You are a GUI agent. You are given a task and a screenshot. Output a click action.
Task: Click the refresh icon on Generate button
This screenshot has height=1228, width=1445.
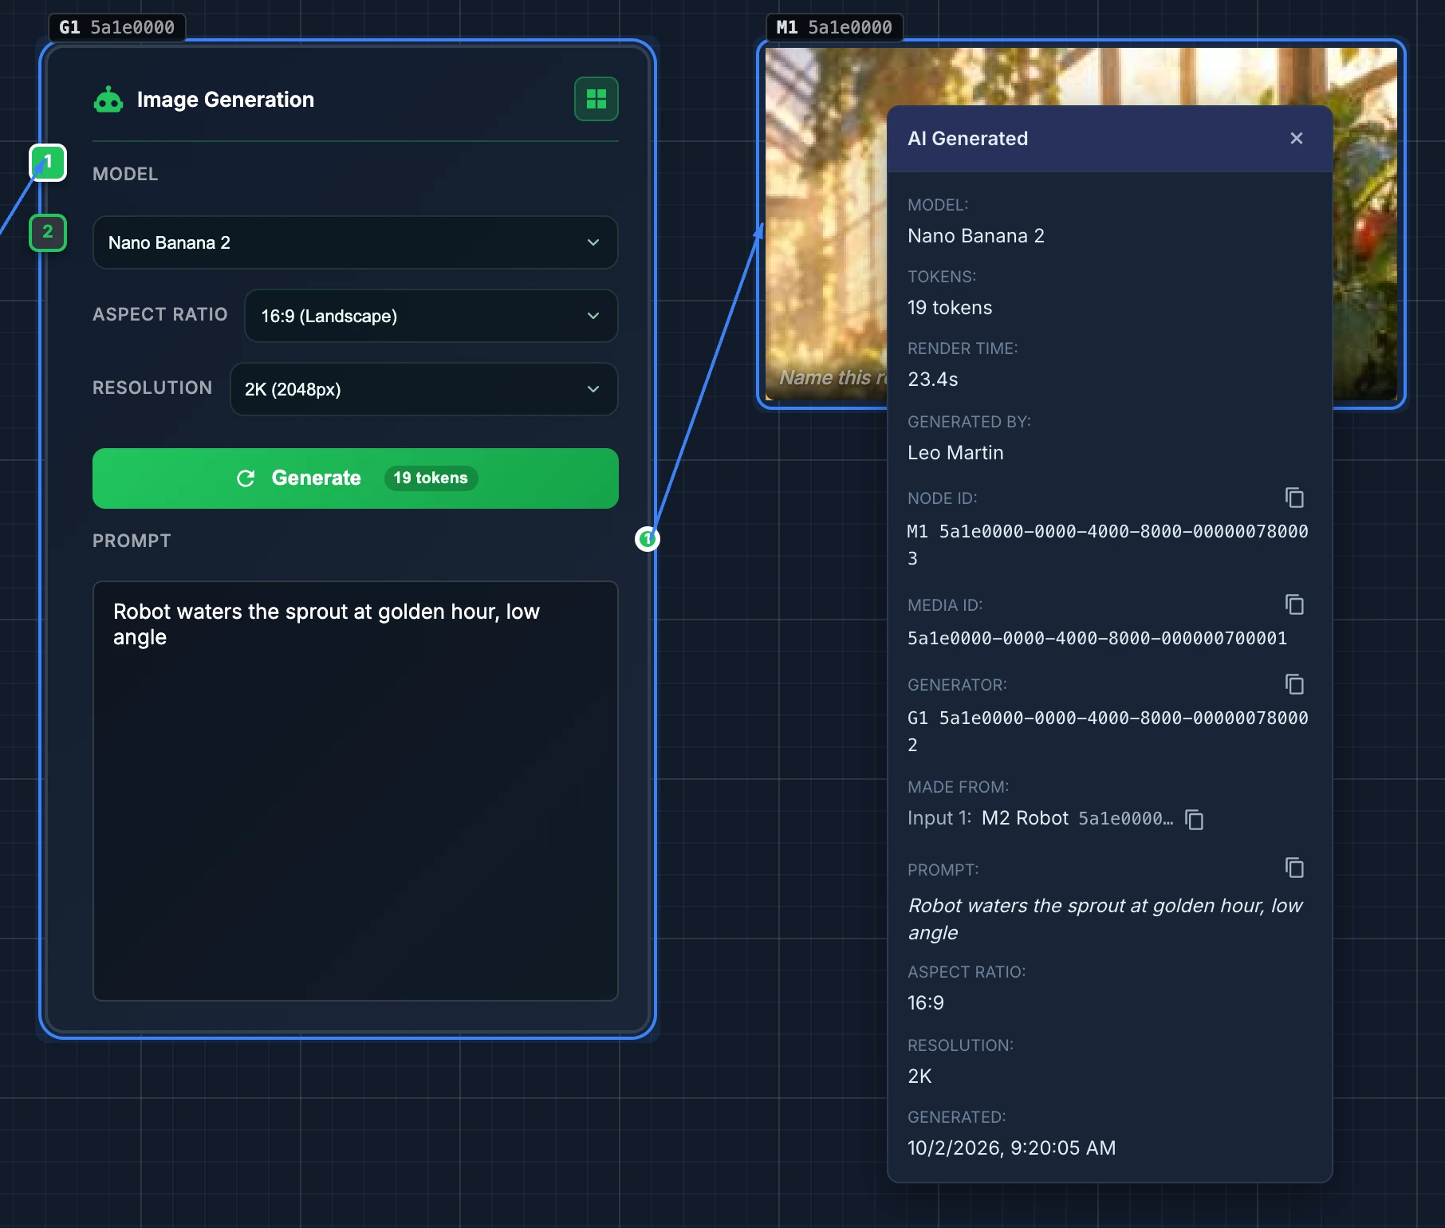(246, 478)
